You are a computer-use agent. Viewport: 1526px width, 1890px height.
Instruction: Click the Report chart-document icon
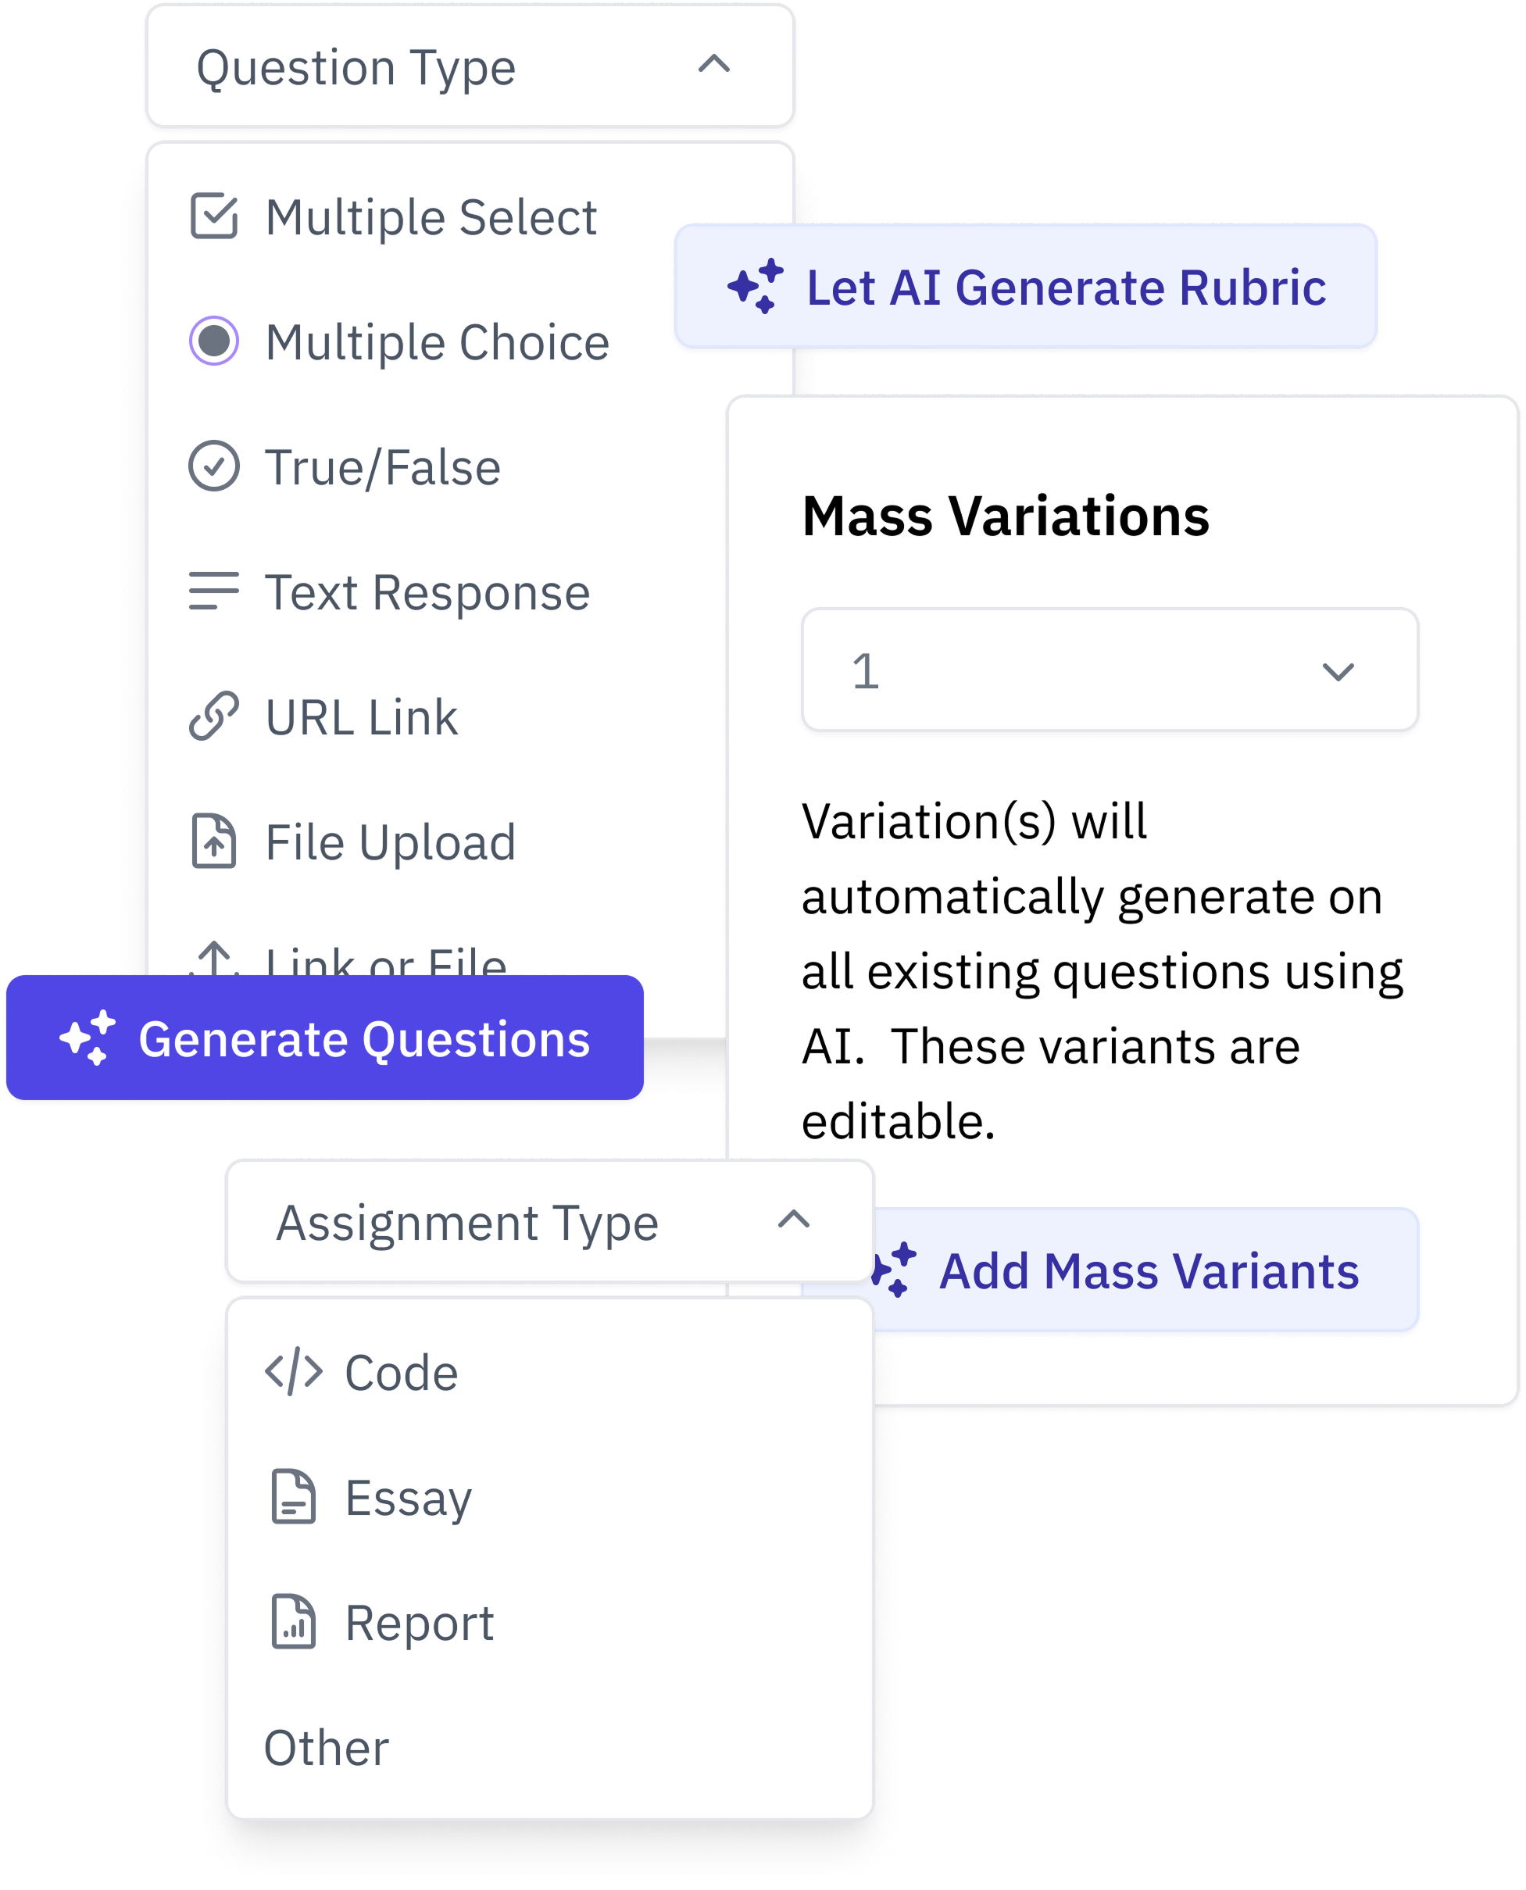(293, 1623)
